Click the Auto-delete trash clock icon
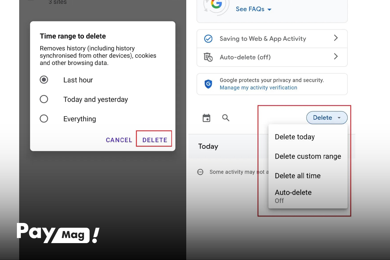Screen dimensions: 390x260 [208, 57]
